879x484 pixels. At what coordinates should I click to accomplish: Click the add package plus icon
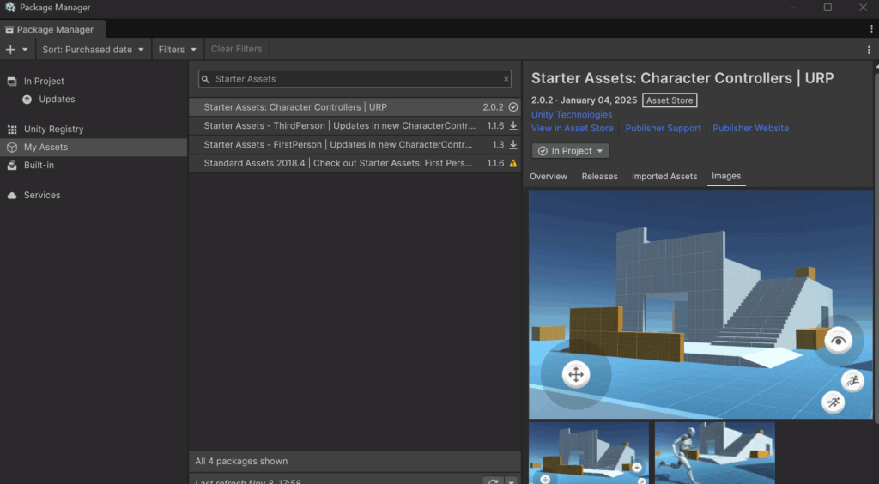pos(11,50)
